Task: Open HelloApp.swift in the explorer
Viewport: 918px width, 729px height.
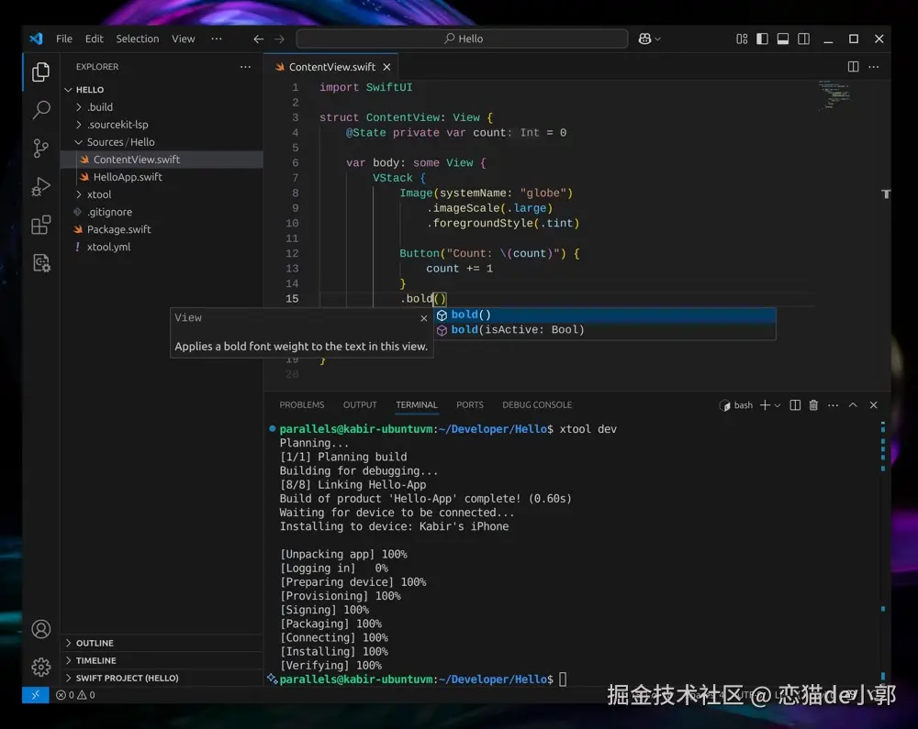Action: (x=128, y=177)
